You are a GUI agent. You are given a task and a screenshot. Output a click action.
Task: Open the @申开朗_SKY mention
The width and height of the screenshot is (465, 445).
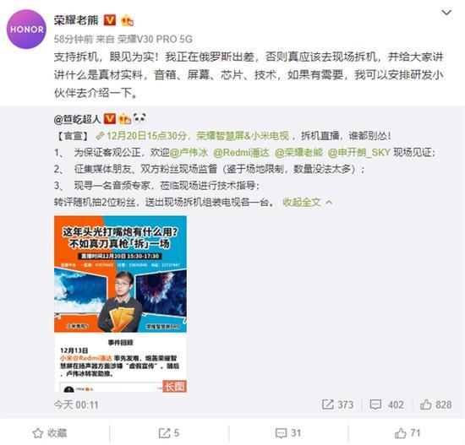358,153
